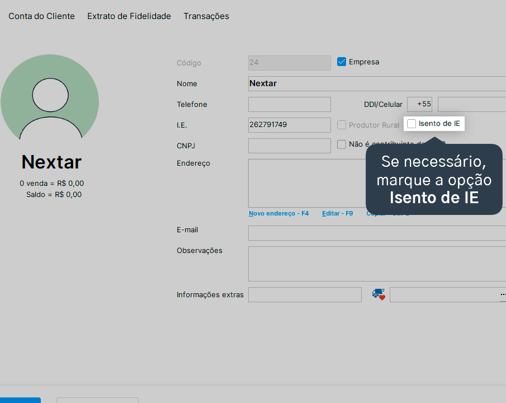
Task: Focus the Informações extras field
Action: (x=305, y=295)
